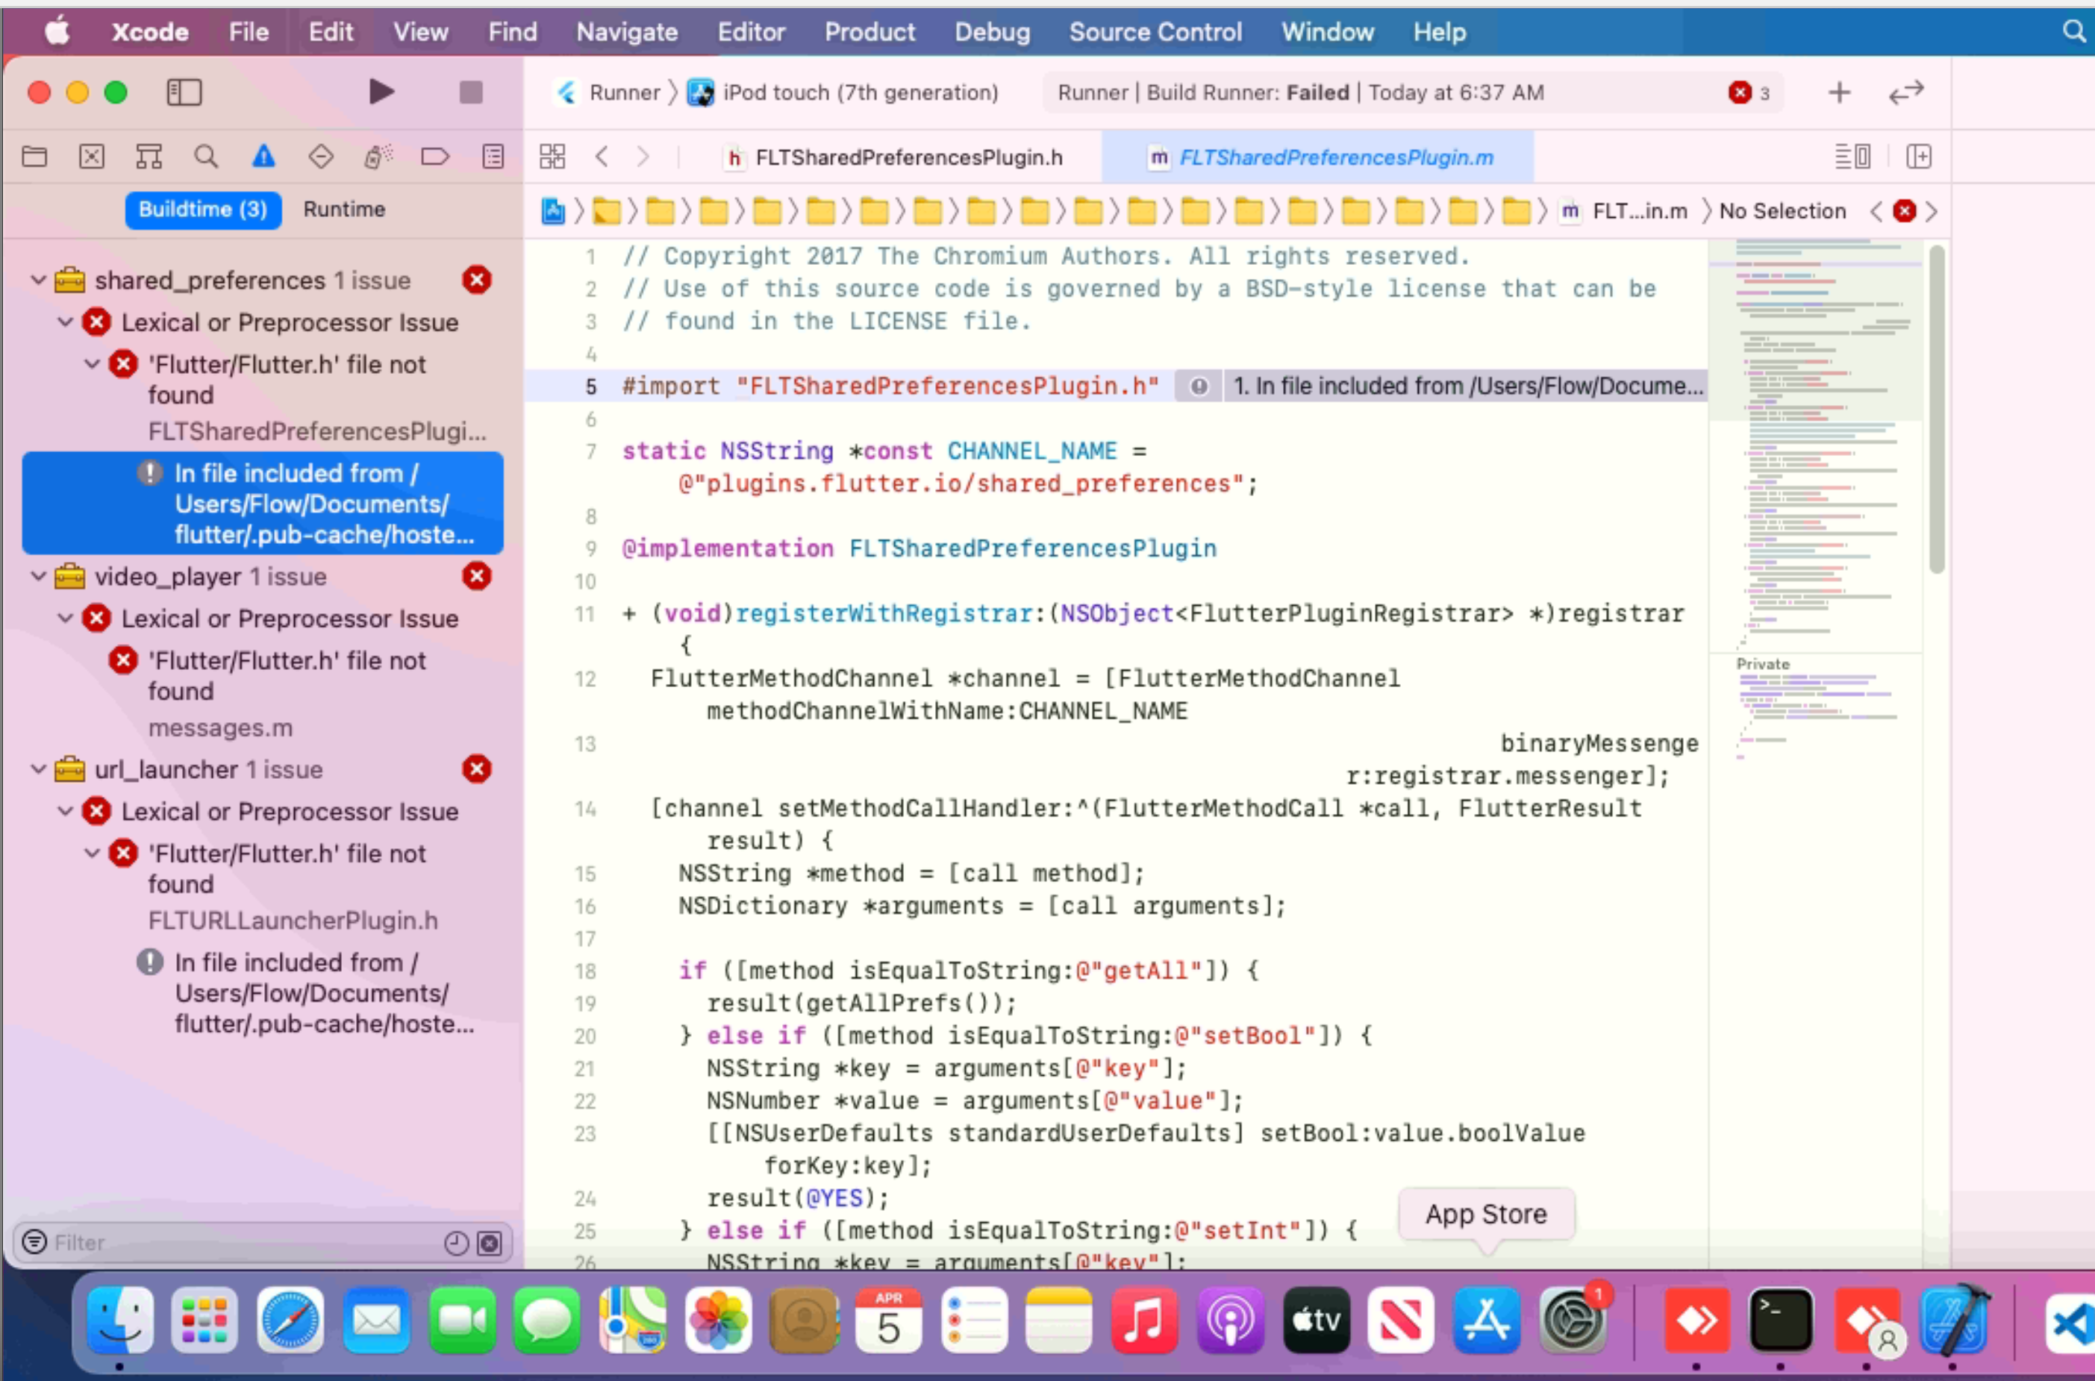This screenshot has width=2095, height=1381.
Task: Open the related items grid icon
Action: (552, 157)
